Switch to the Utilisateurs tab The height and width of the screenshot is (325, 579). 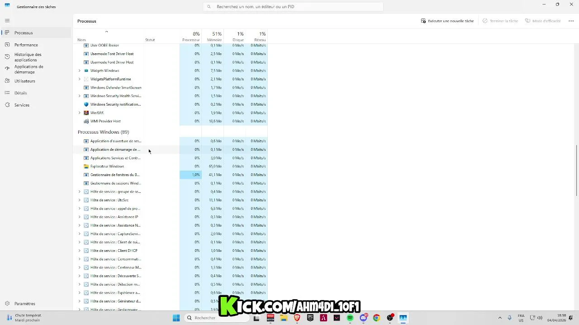36,81
